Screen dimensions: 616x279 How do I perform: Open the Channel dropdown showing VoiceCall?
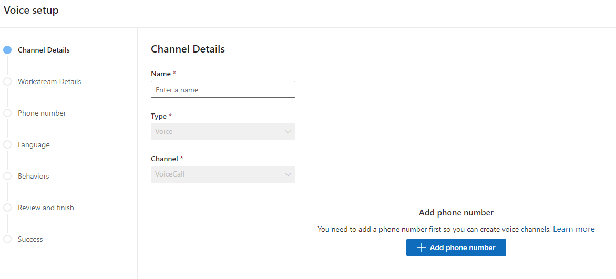click(223, 174)
